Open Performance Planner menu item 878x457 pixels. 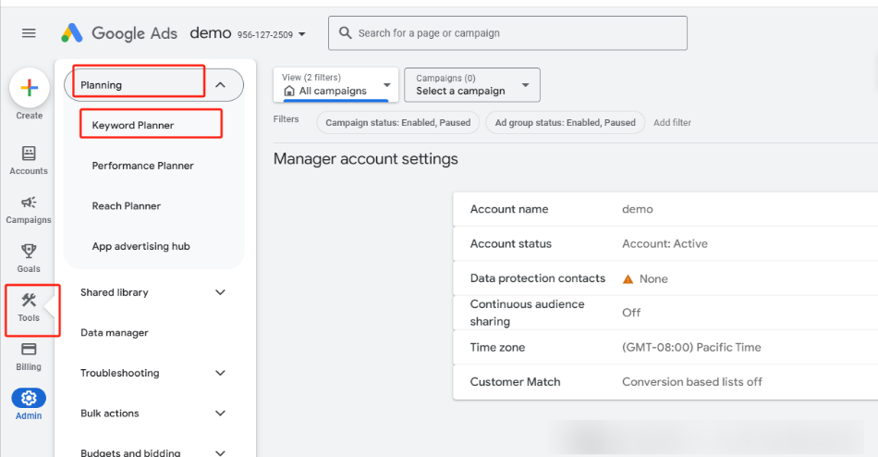(142, 166)
